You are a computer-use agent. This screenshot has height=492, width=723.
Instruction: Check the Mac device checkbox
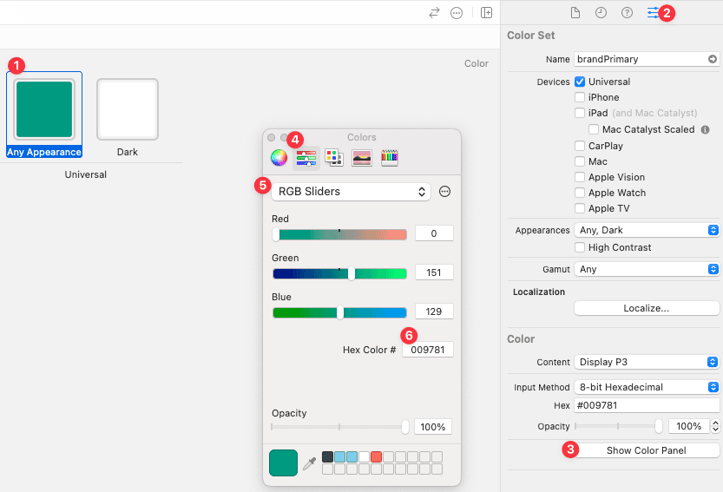pyautogui.click(x=580, y=161)
